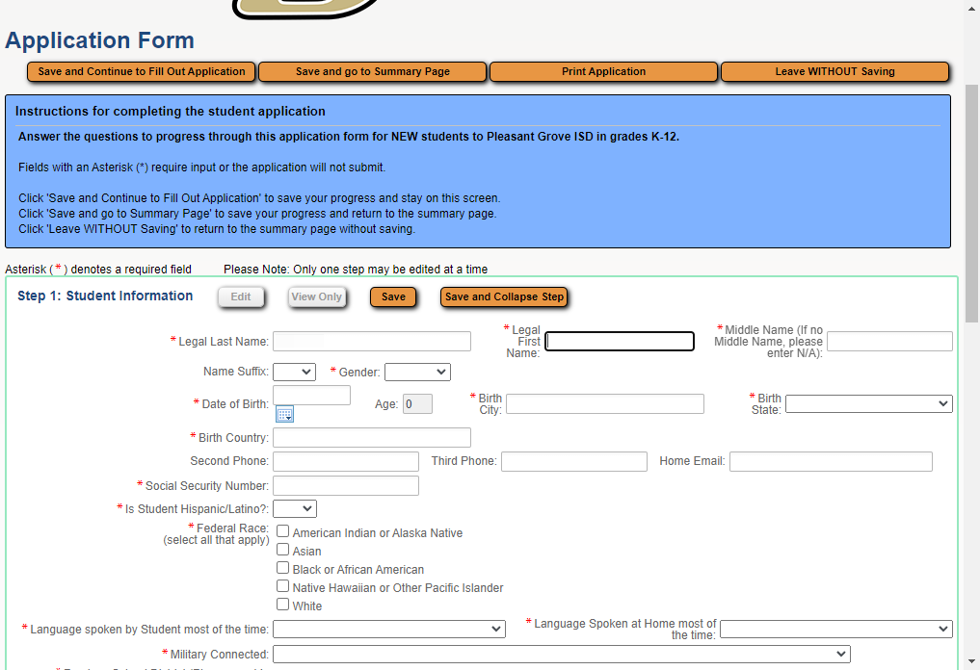Click the Birth City field
This screenshot has width=980, height=670.
pyautogui.click(x=605, y=404)
